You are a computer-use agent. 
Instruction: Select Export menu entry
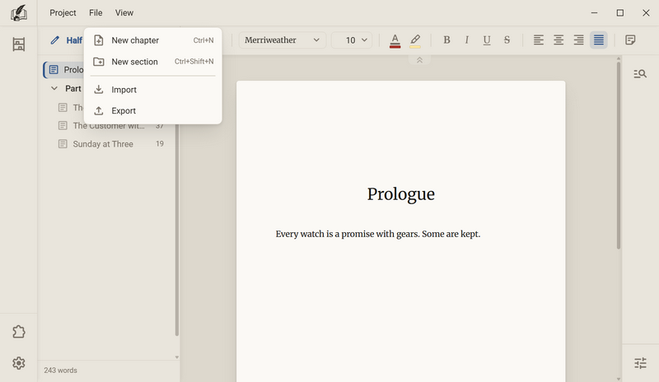point(153,111)
